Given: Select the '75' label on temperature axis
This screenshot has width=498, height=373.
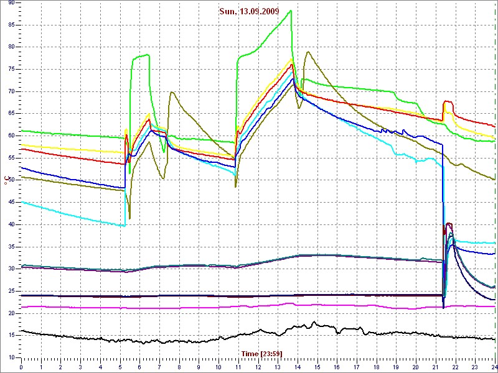Looking at the screenshot, I should click(x=11, y=69).
